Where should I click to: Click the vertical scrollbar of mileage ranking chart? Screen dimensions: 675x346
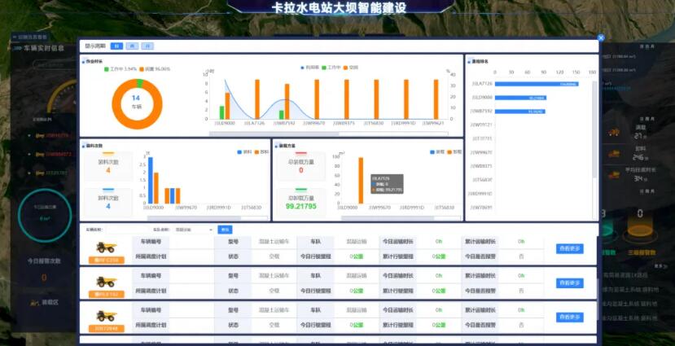593,138
